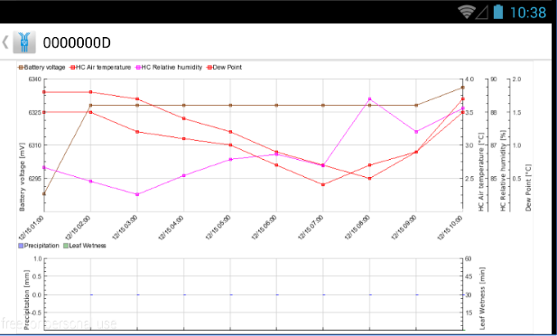The width and height of the screenshot is (557, 336).
Task: Click the HC Relative humidity [%] axis title
Action: 503,171
